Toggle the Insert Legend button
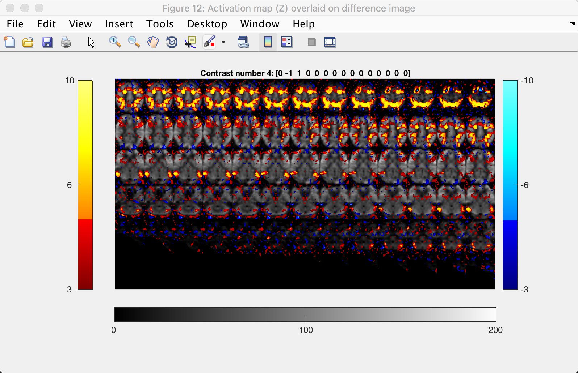578x373 pixels. click(287, 42)
